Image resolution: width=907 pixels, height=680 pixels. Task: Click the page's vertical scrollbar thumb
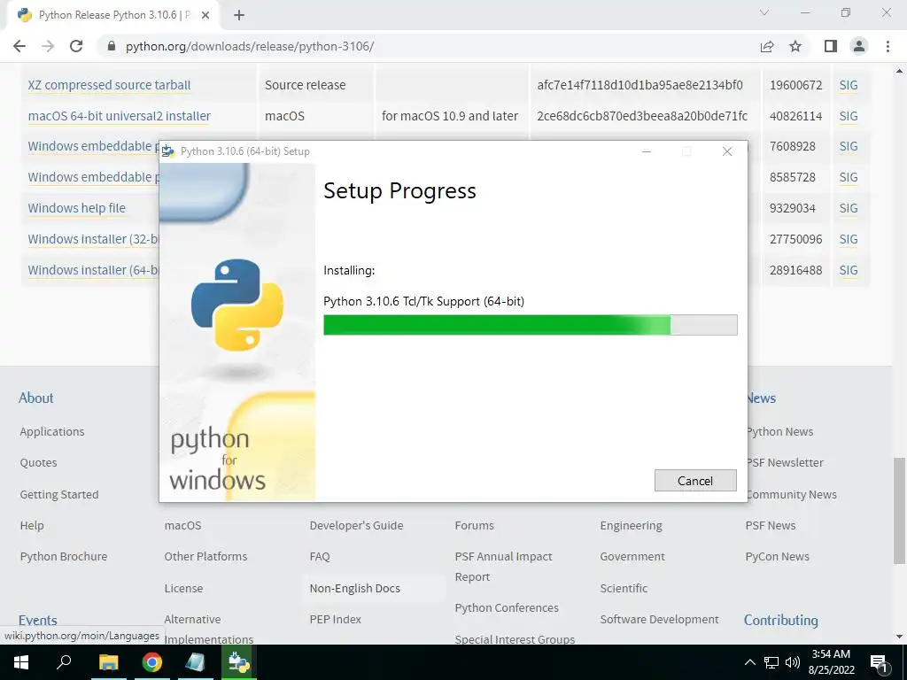click(x=899, y=511)
